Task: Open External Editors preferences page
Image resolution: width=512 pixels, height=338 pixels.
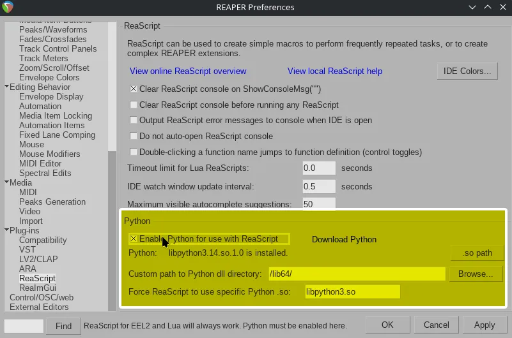Action: pos(39,307)
